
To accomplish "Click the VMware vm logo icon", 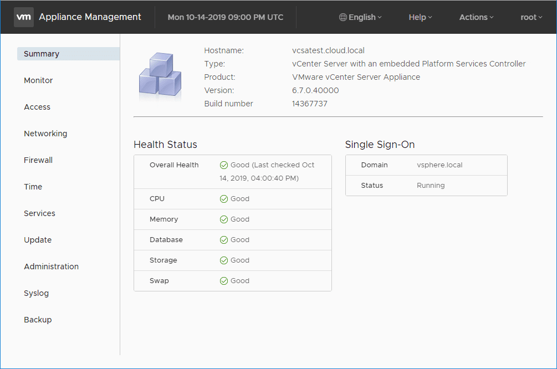I will pos(23,17).
